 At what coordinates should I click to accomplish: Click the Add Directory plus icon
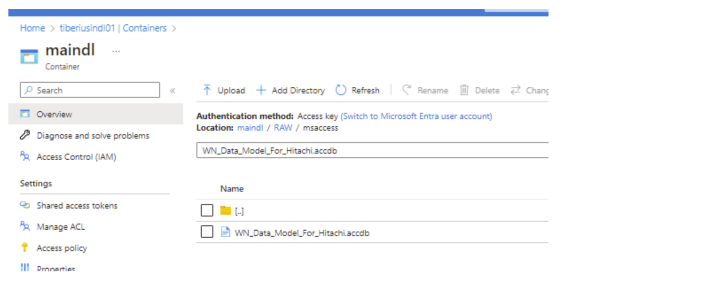(x=261, y=90)
